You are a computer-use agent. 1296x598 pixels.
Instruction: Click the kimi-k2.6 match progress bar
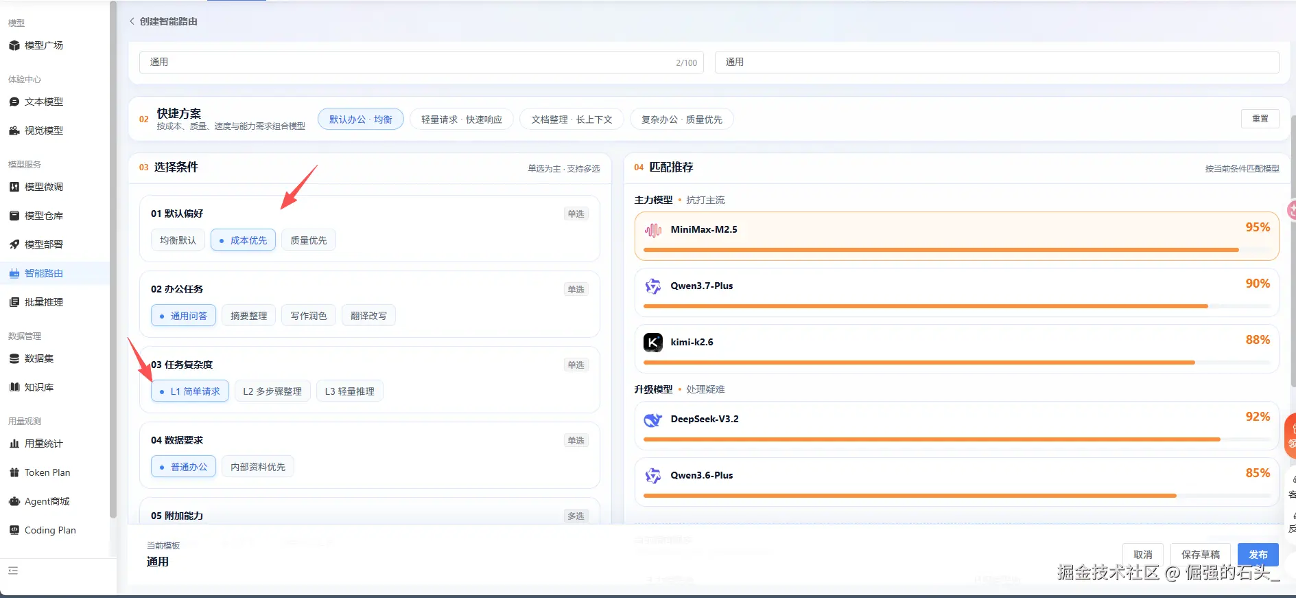pyautogui.click(x=956, y=363)
